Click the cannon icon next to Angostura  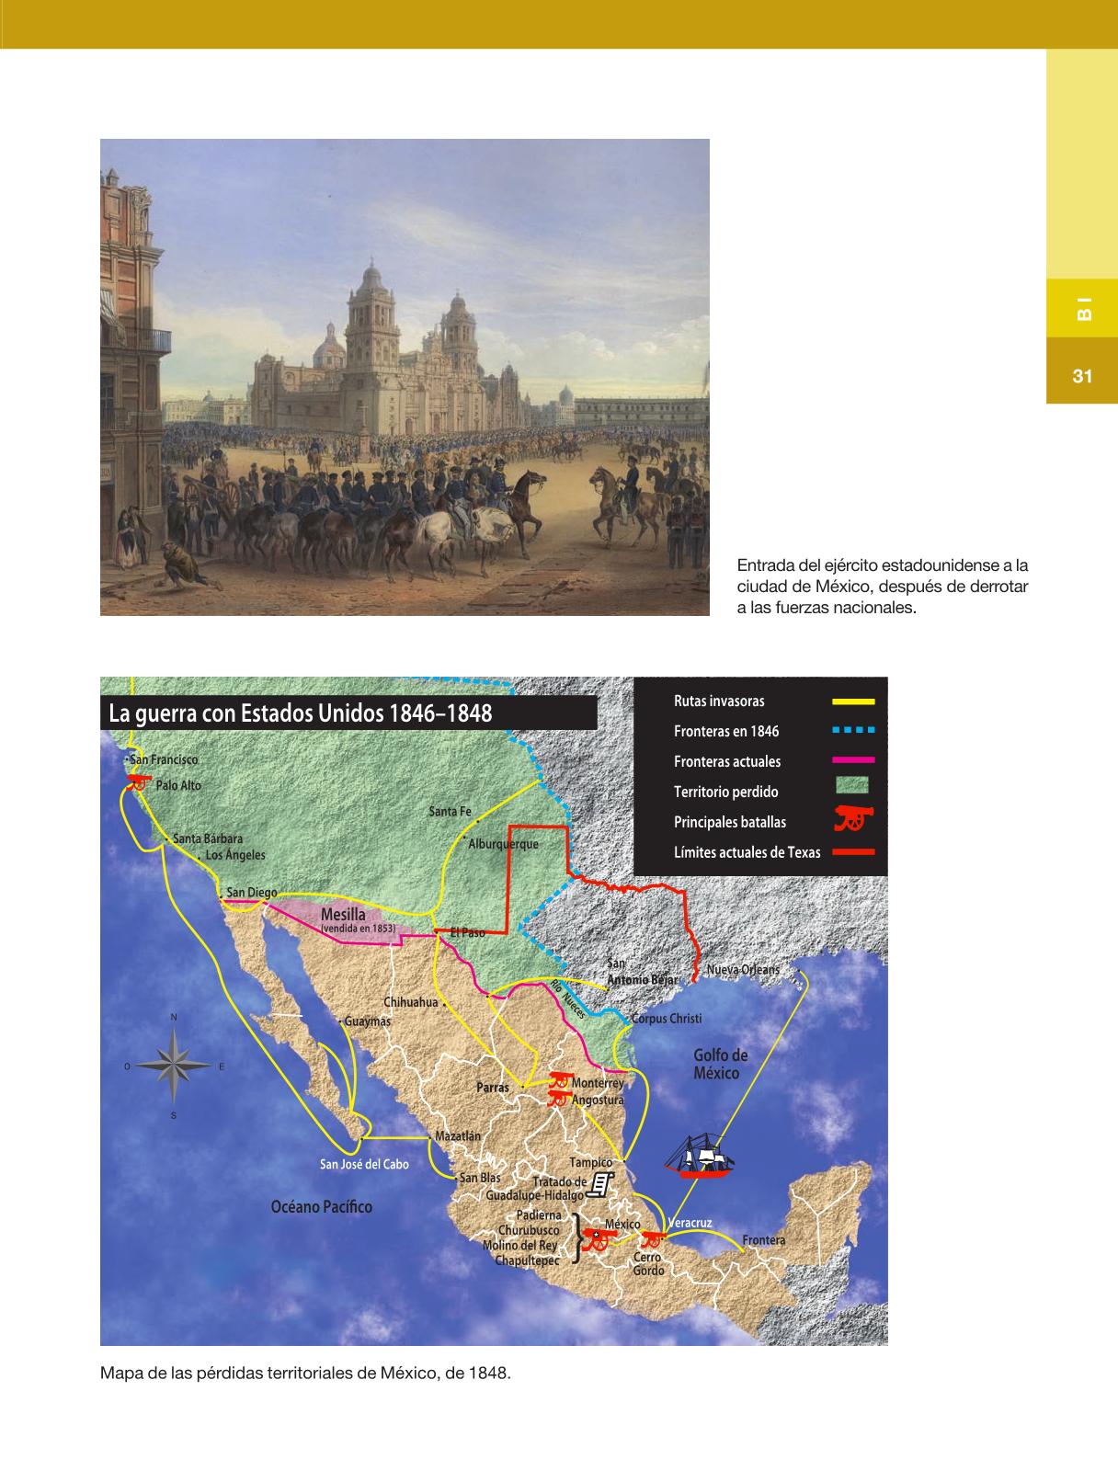coord(558,1098)
